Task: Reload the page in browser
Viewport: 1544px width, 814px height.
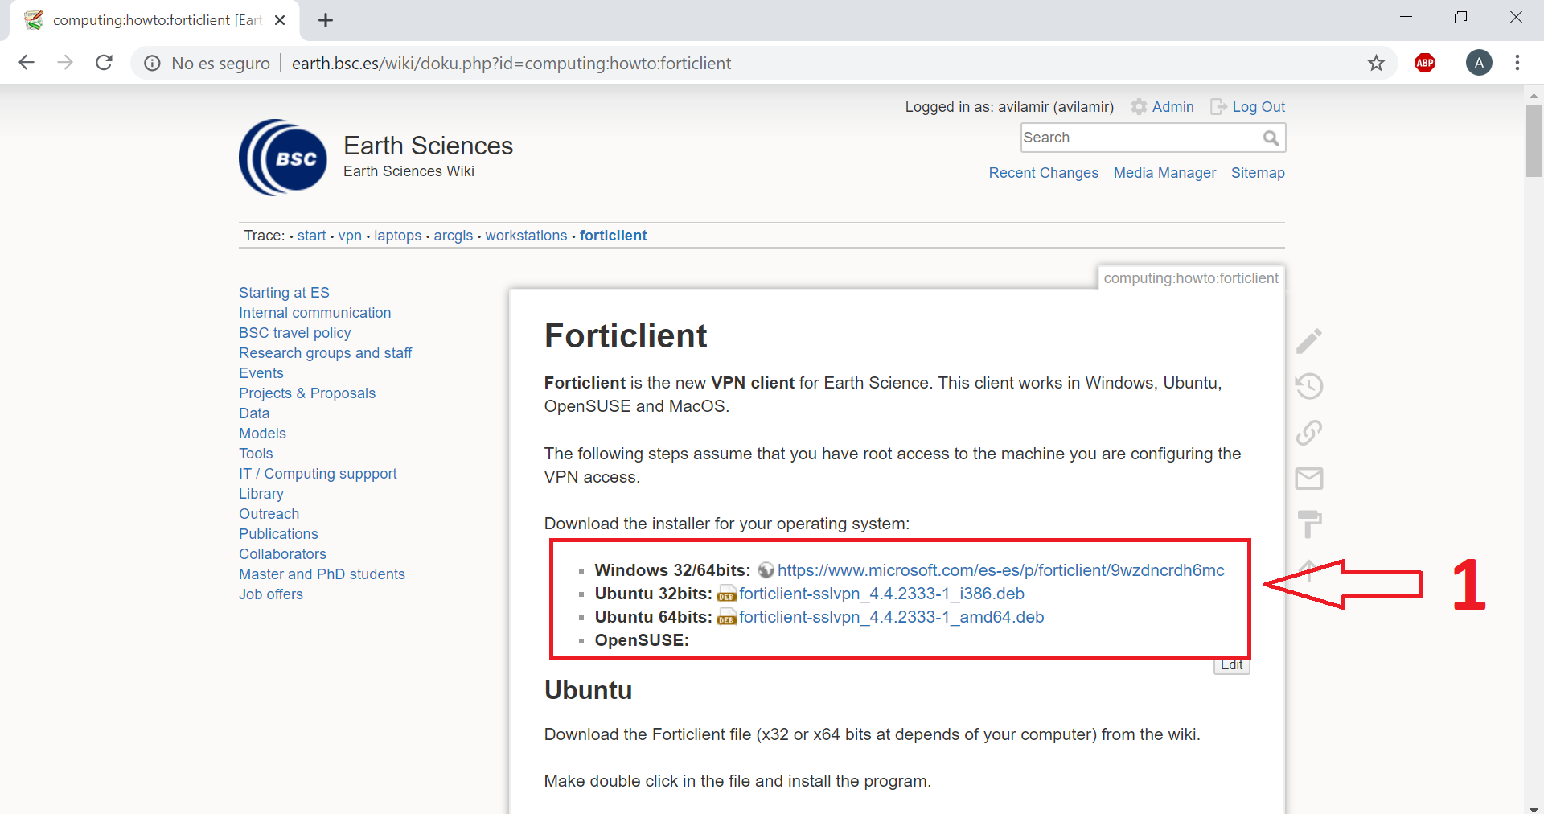Action: [x=104, y=63]
